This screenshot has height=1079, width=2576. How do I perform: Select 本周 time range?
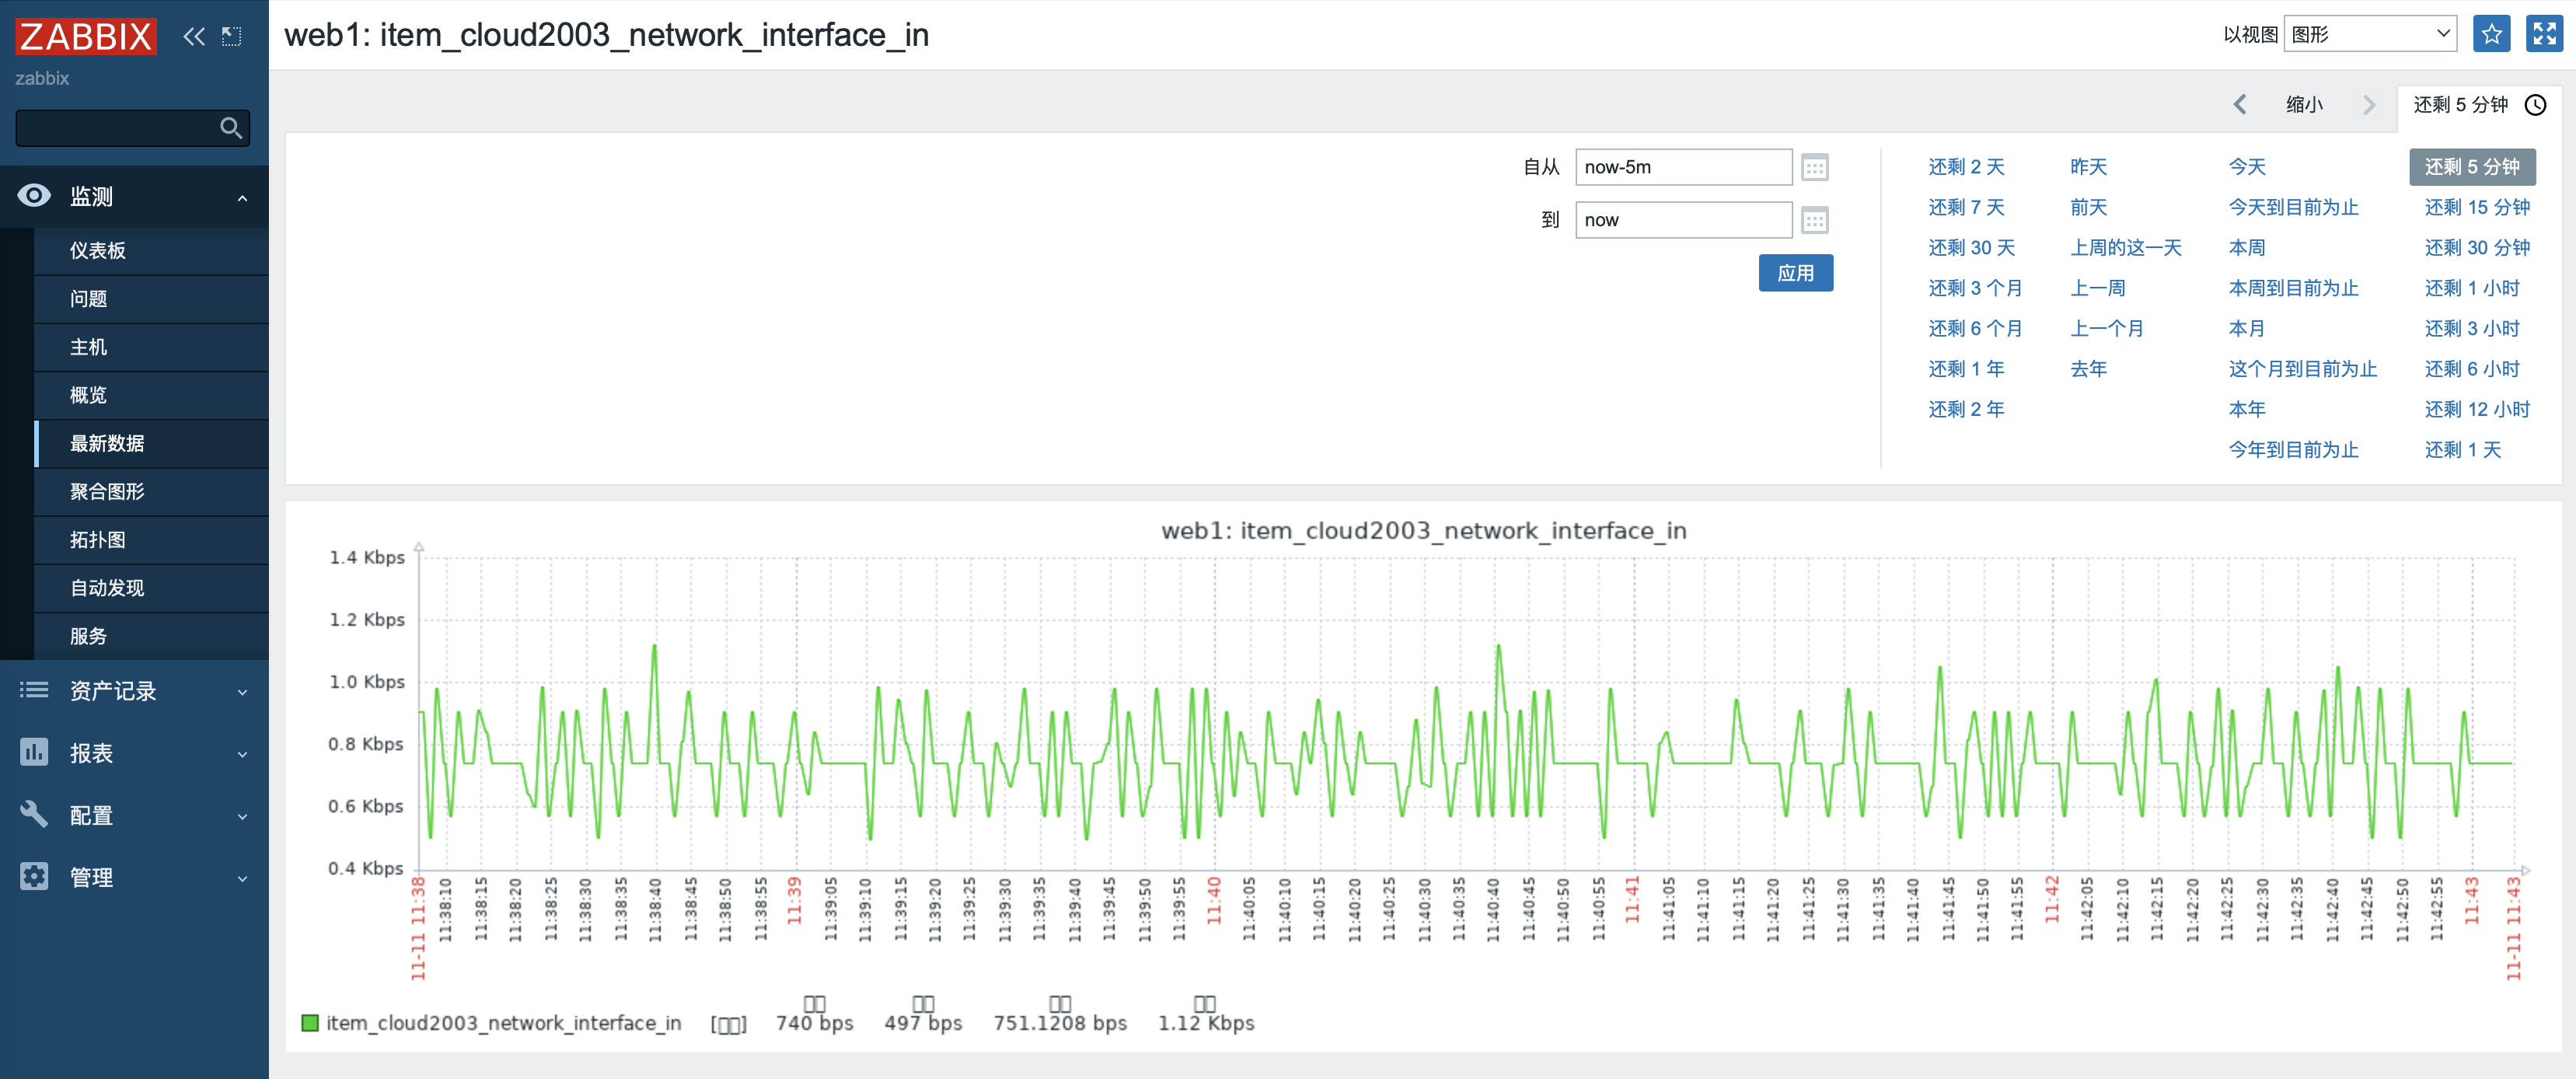pos(2247,247)
